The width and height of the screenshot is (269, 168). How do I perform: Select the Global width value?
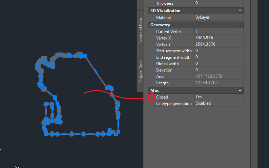(219, 63)
